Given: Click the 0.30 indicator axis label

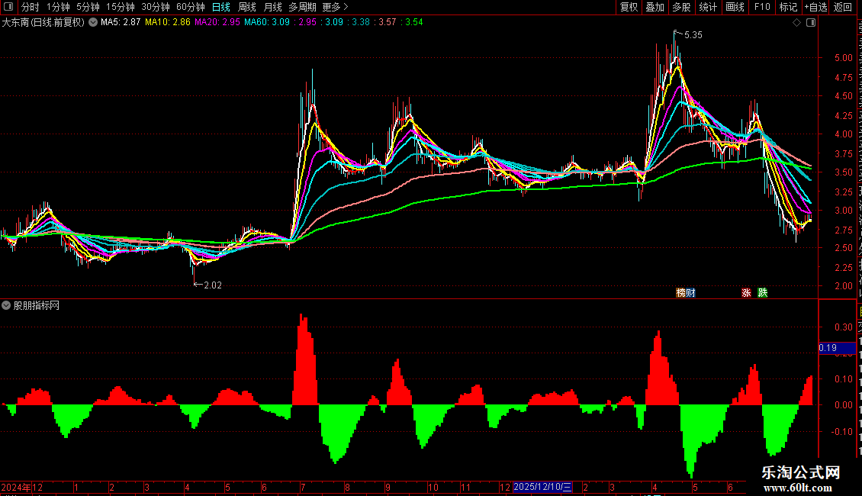Looking at the screenshot, I should tap(843, 327).
